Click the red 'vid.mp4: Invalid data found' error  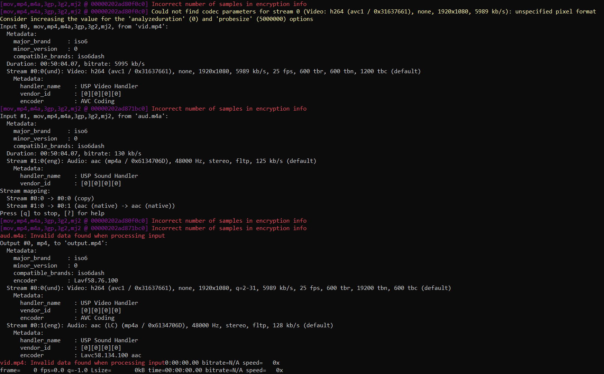(x=82, y=363)
